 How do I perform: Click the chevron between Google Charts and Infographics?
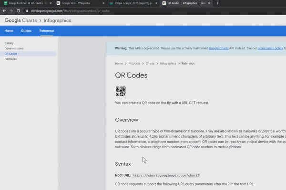coord(41,20)
